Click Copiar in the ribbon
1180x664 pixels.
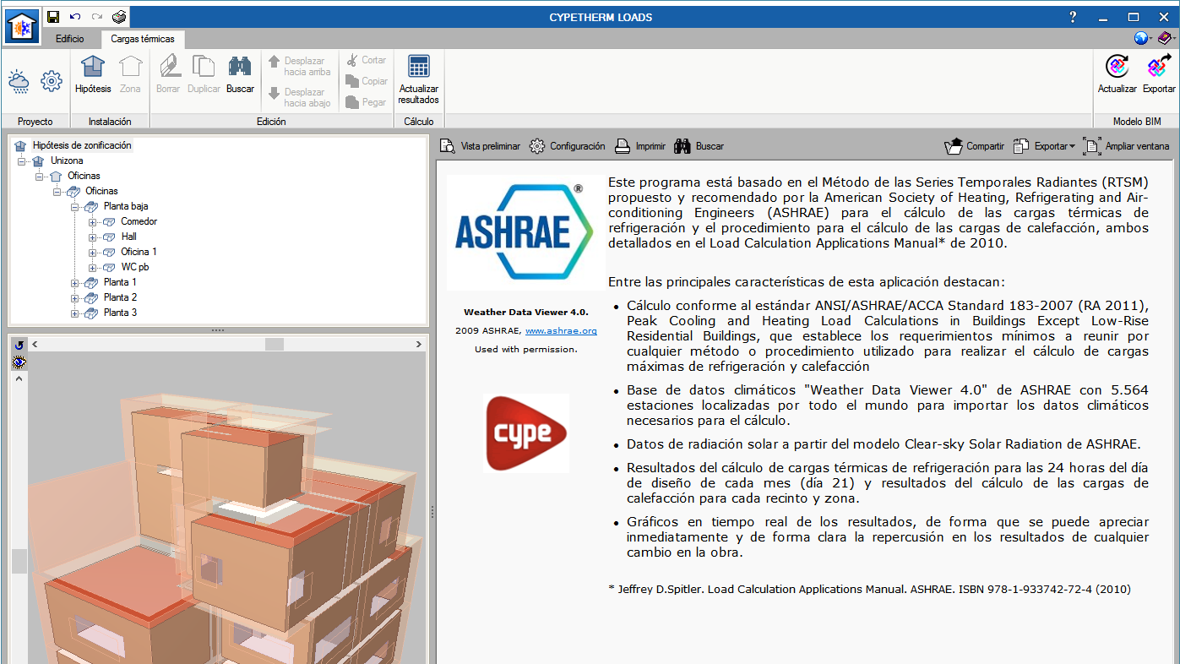pos(366,81)
